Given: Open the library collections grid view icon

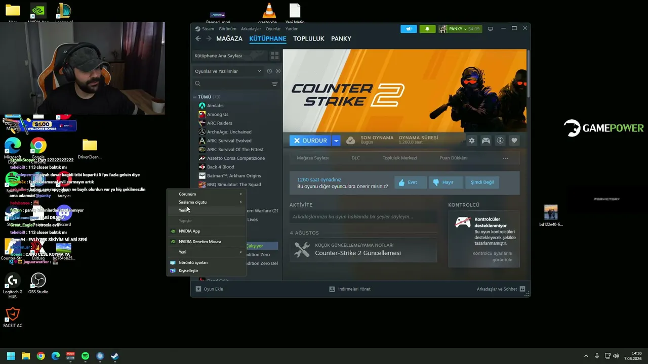Looking at the screenshot, I should 274,56.
